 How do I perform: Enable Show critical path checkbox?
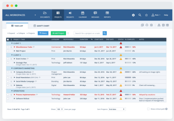pyautogui.click(x=148, y=109)
